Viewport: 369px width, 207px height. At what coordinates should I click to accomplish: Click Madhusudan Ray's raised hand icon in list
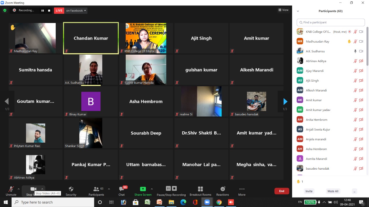(349, 41)
